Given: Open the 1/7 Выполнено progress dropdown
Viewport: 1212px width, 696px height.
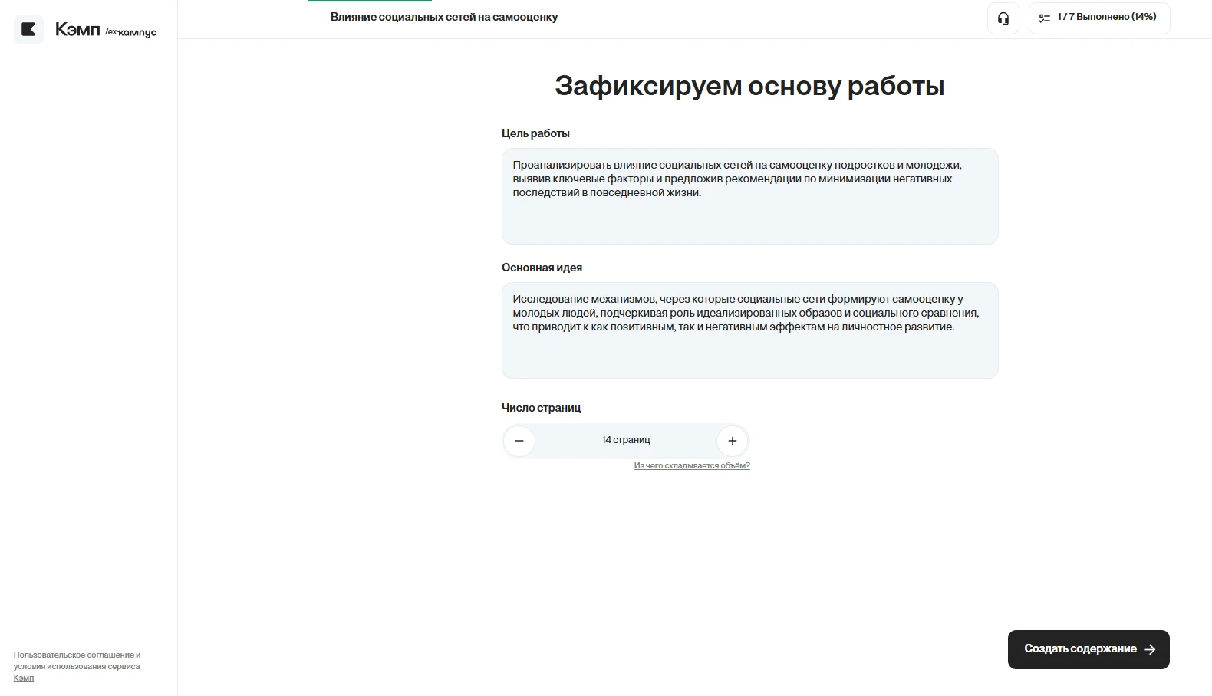Looking at the screenshot, I should (x=1099, y=18).
